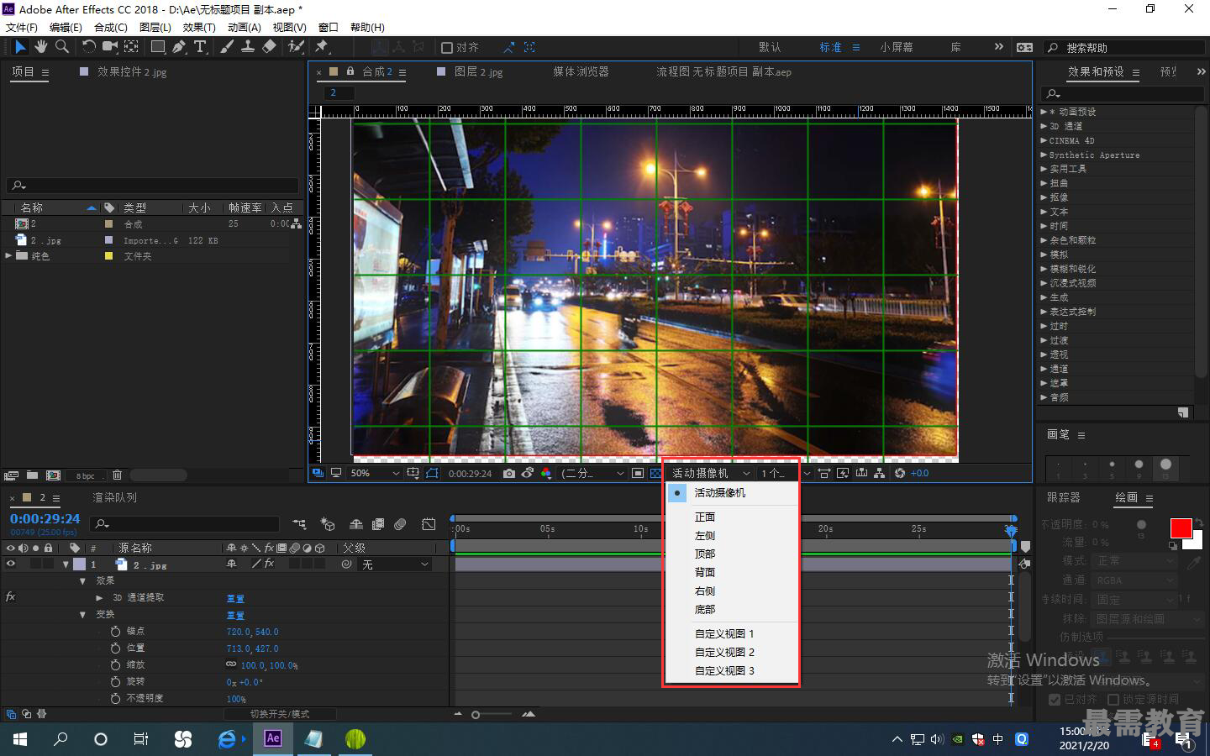Select the Selection arrow tool
Viewport: 1210px width, 756px height.
click(x=20, y=47)
